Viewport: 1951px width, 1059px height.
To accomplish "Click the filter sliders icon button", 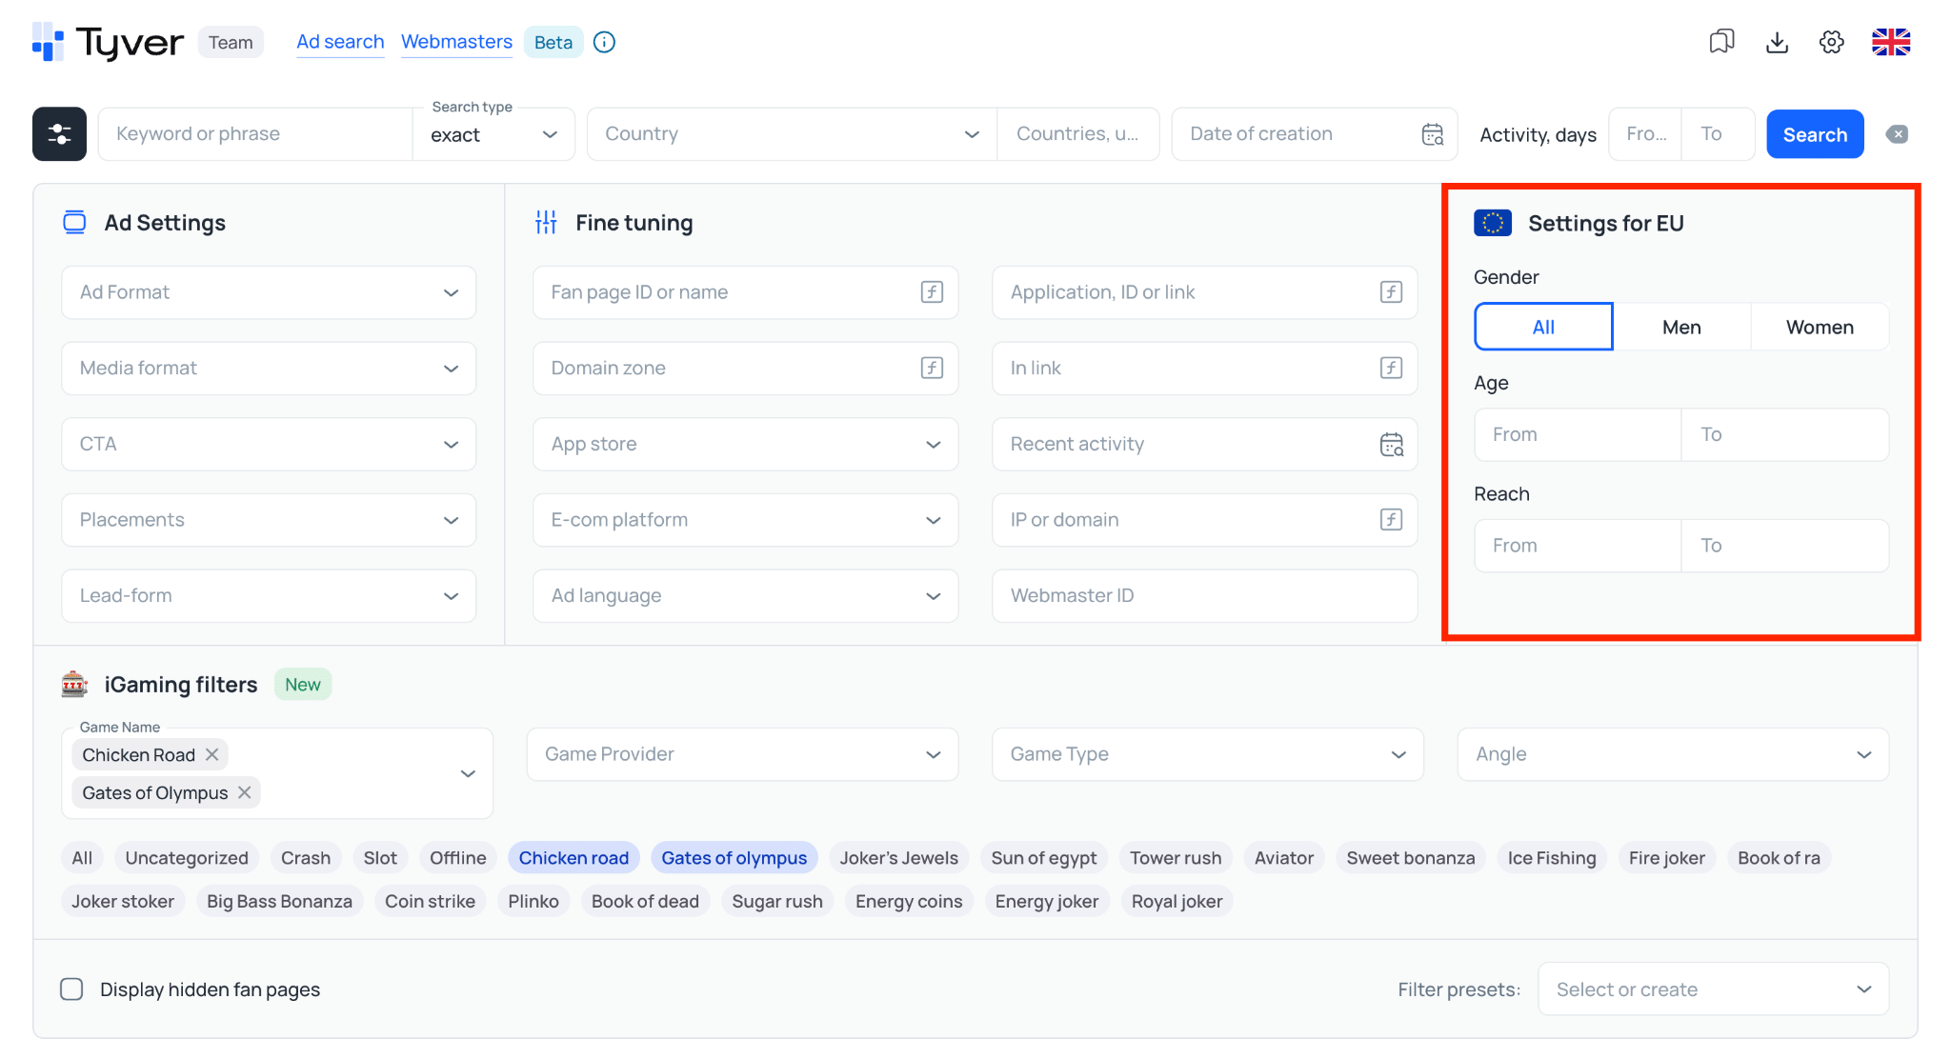I will pyautogui.click(x=59, y=134).
